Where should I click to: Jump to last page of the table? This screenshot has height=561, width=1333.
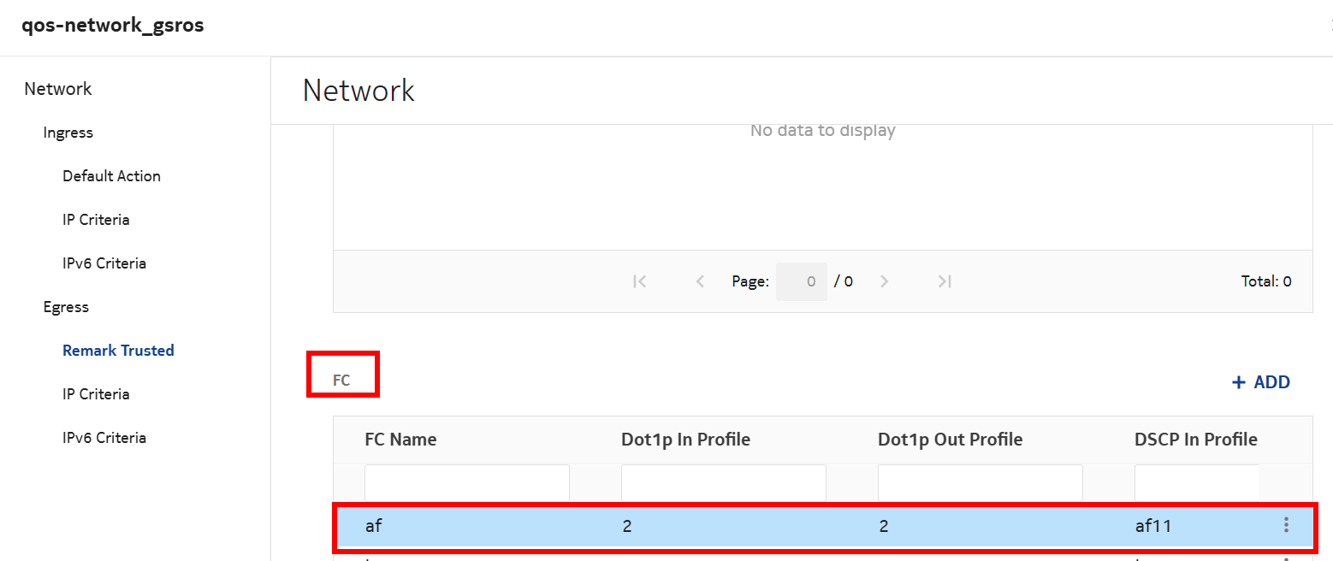945,281
